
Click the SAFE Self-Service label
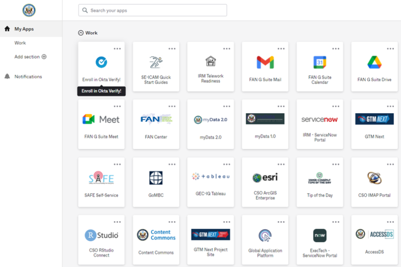point(101,195)
